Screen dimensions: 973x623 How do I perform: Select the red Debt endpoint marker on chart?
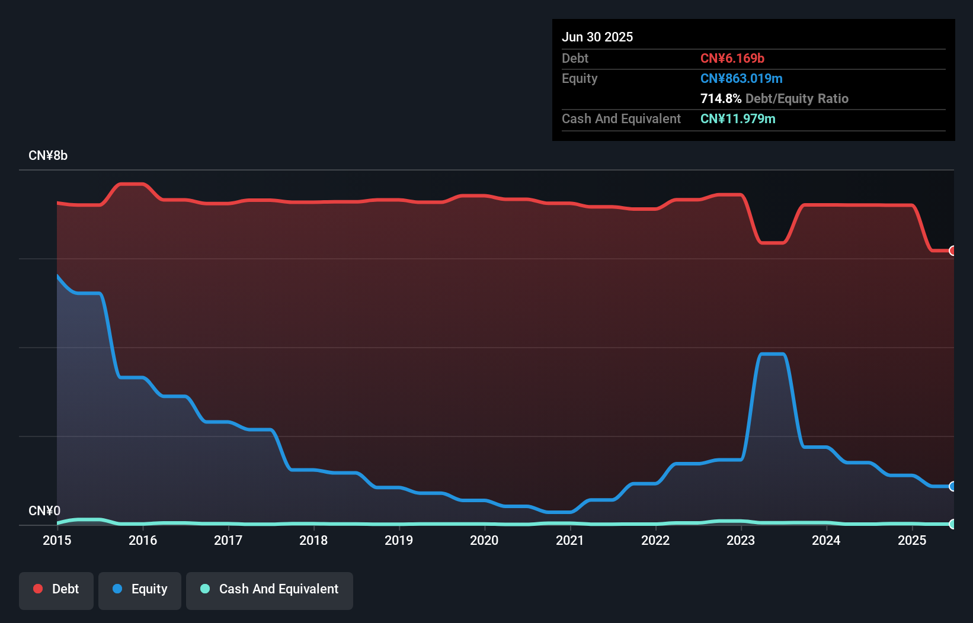tap(952, 251)
